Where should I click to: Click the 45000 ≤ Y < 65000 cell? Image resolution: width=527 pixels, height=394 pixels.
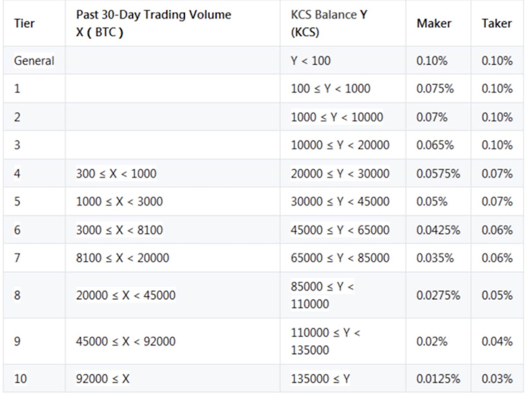pos(340,230)
